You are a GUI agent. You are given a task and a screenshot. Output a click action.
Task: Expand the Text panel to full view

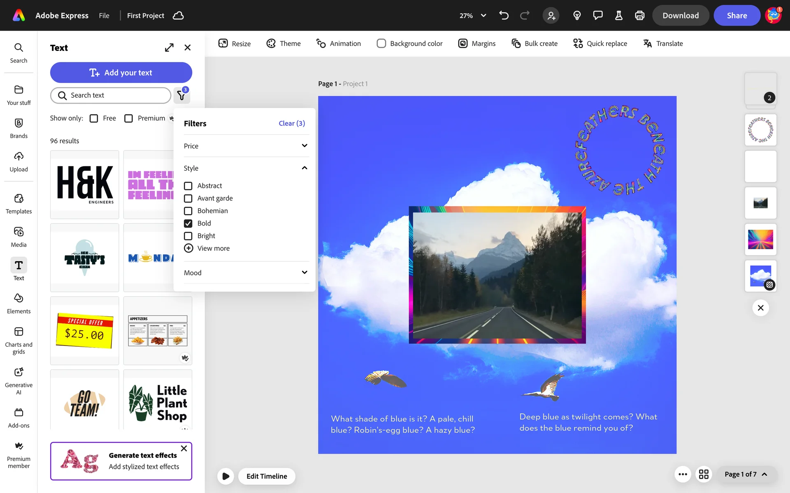point(169,48)
